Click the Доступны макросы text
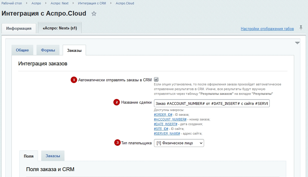This screenshot has height=177, width=308. 169,110
